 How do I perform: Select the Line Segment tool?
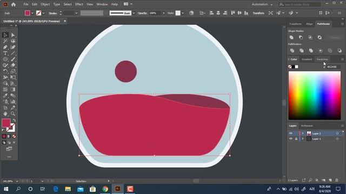[13, 53]
